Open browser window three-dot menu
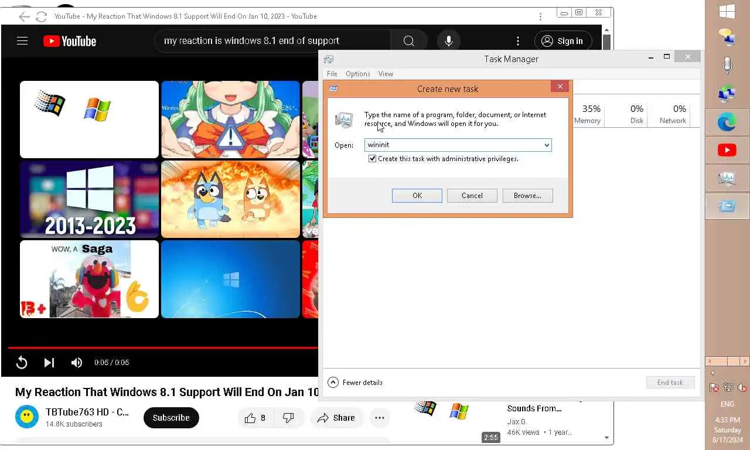The height and width of the screenshot is (450, 750). click(x=540, y=16)
